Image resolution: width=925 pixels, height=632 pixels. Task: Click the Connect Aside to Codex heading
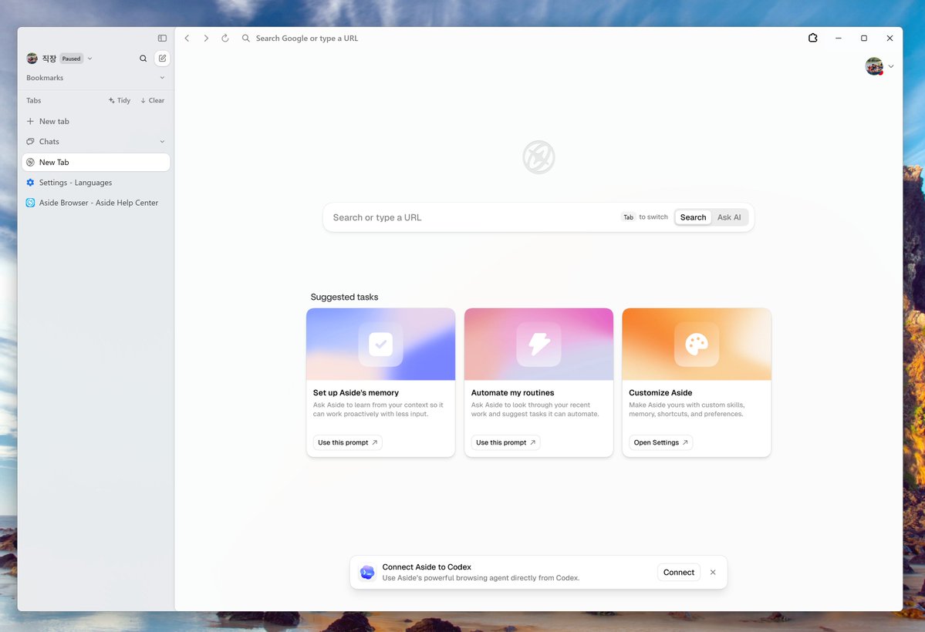click(427, 567)
